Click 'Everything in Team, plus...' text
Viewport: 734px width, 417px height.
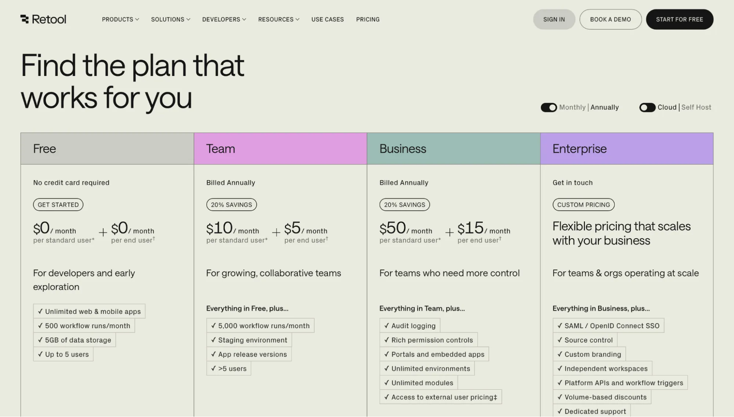point(422,308)
